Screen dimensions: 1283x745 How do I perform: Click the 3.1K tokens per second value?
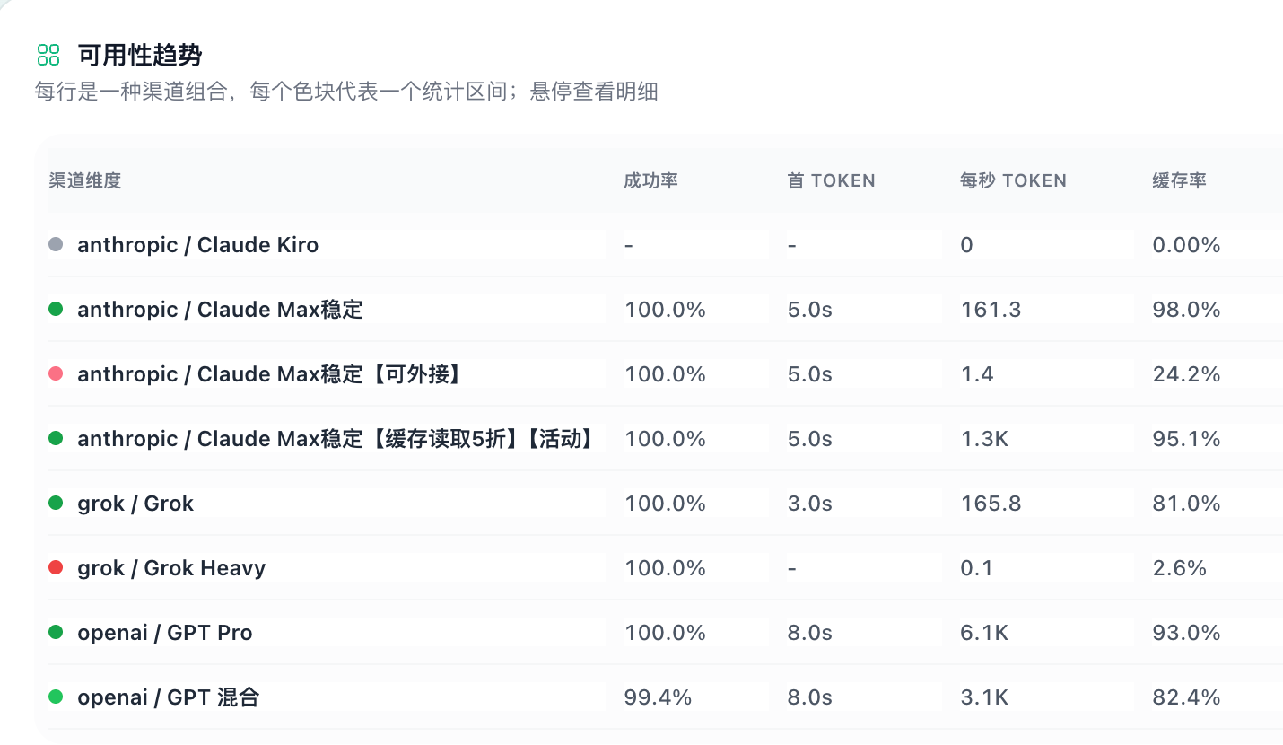[x=984, y=697]
